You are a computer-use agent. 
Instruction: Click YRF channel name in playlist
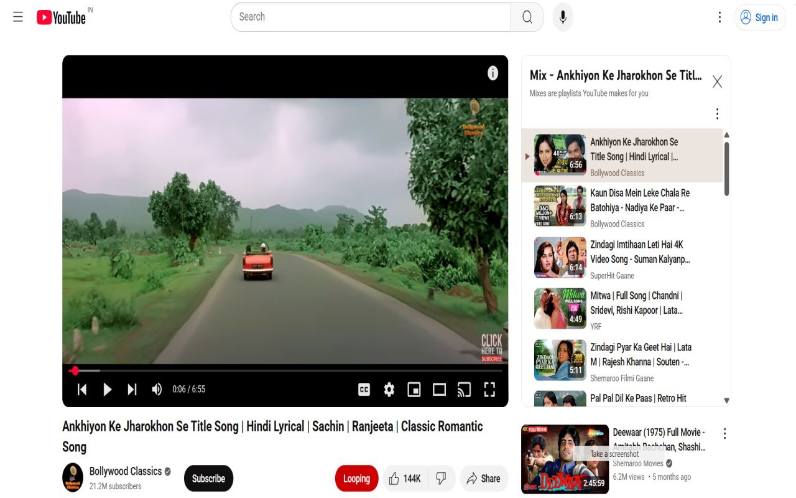596,327
